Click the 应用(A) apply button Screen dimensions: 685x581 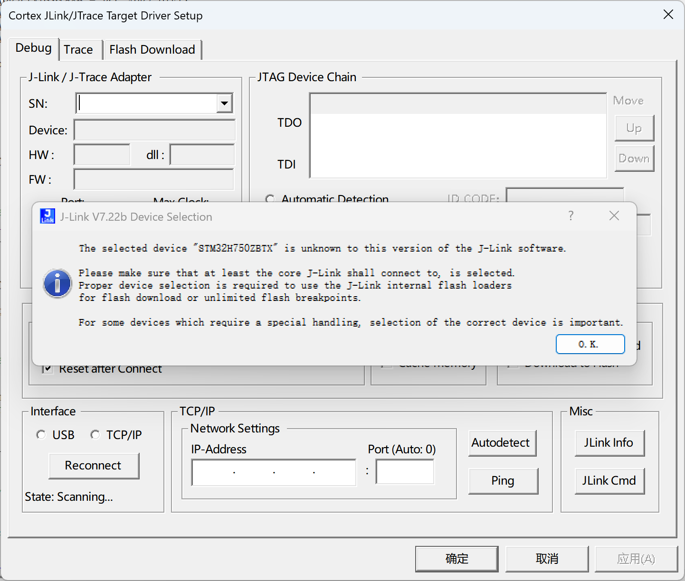pyautogui.click(x=636, y=559)
